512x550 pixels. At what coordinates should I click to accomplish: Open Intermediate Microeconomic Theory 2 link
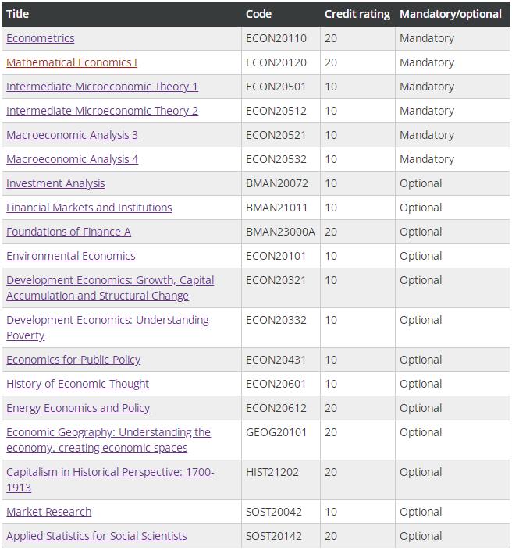(x=102, y=111)
